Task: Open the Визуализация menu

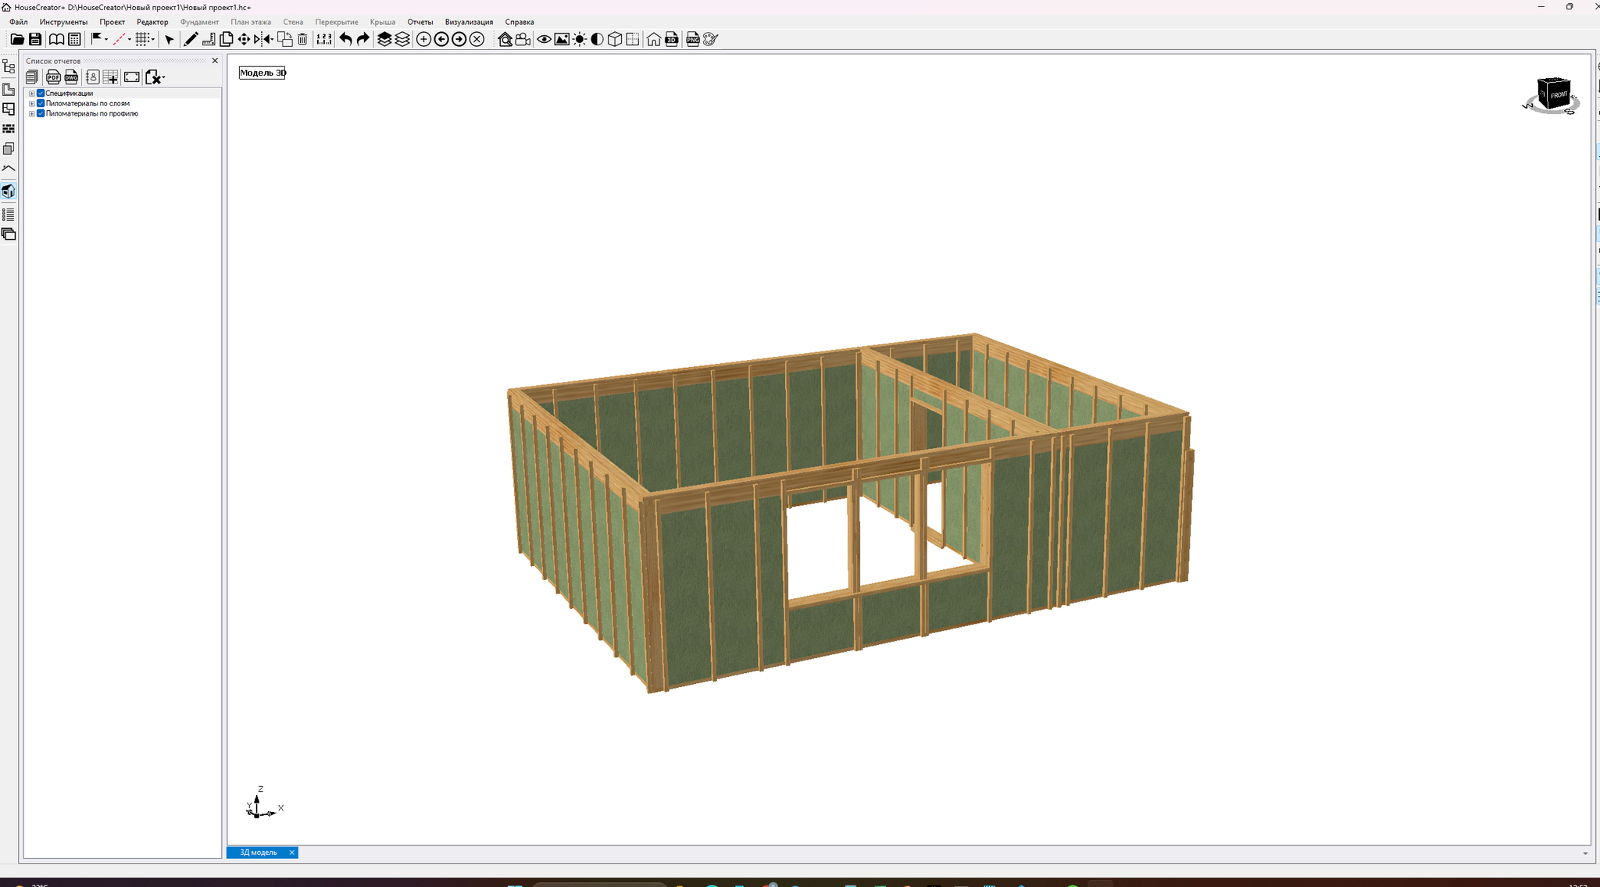Action: tap(469, 22)
